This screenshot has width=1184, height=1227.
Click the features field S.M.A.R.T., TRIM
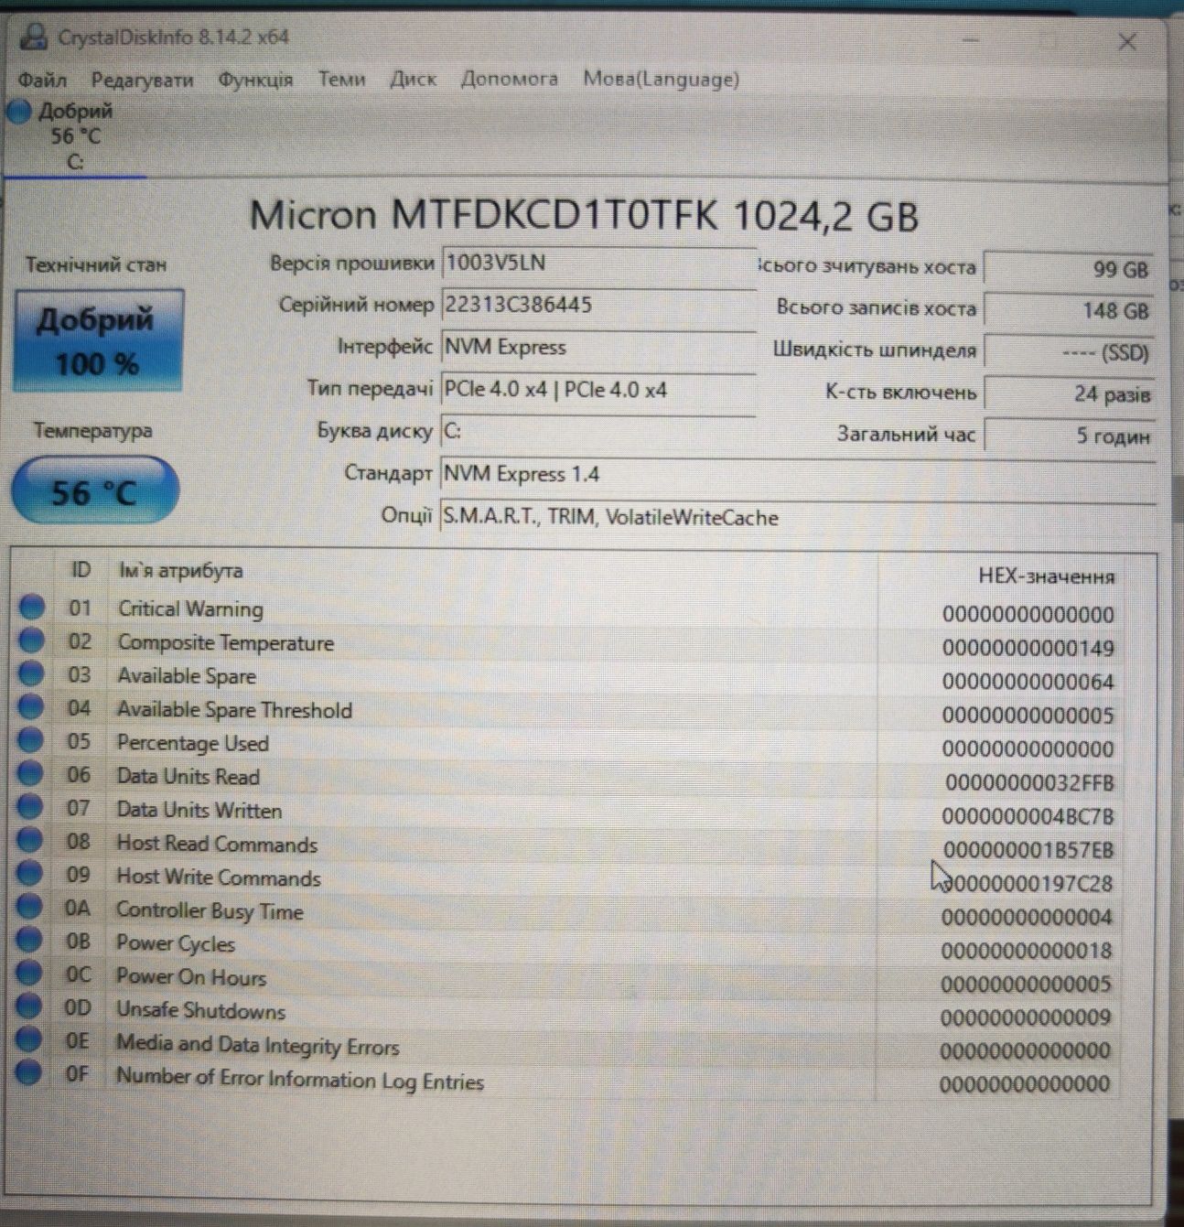796,517
